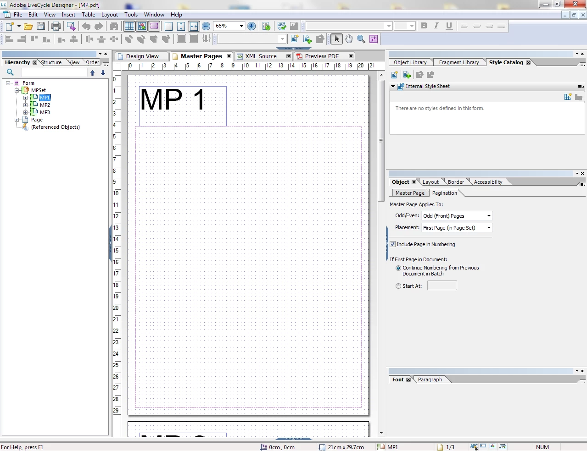
Task: Click the new style icon in Internal Style Sheet
Action: 568,97
